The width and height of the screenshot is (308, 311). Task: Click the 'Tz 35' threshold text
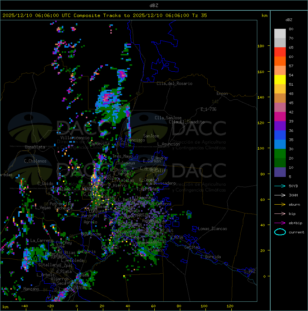tap(200, 16)
